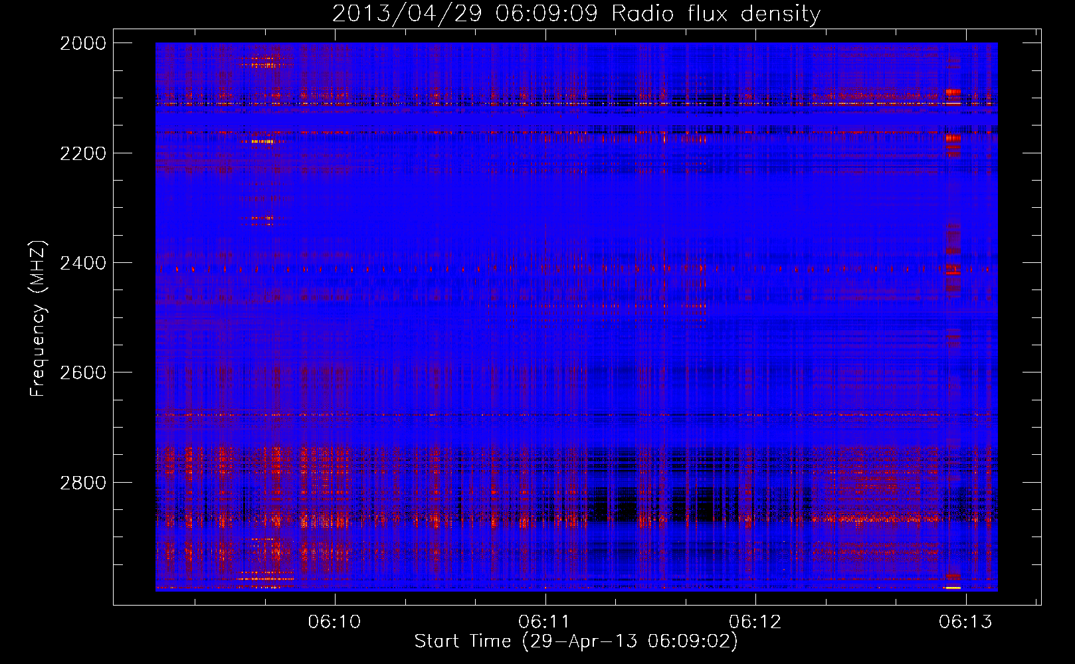The width and height of the screenshot is (1075, 664).
Task: Click the 06:11 time tick label
Action: coord(545,622)
